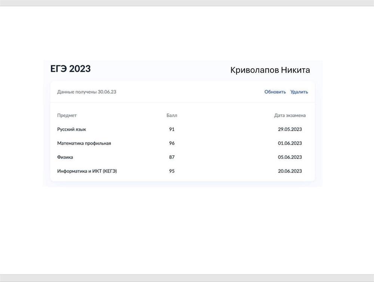
Task: Select the ЕГЭ 2023 heading
Action: coord(70,69)
